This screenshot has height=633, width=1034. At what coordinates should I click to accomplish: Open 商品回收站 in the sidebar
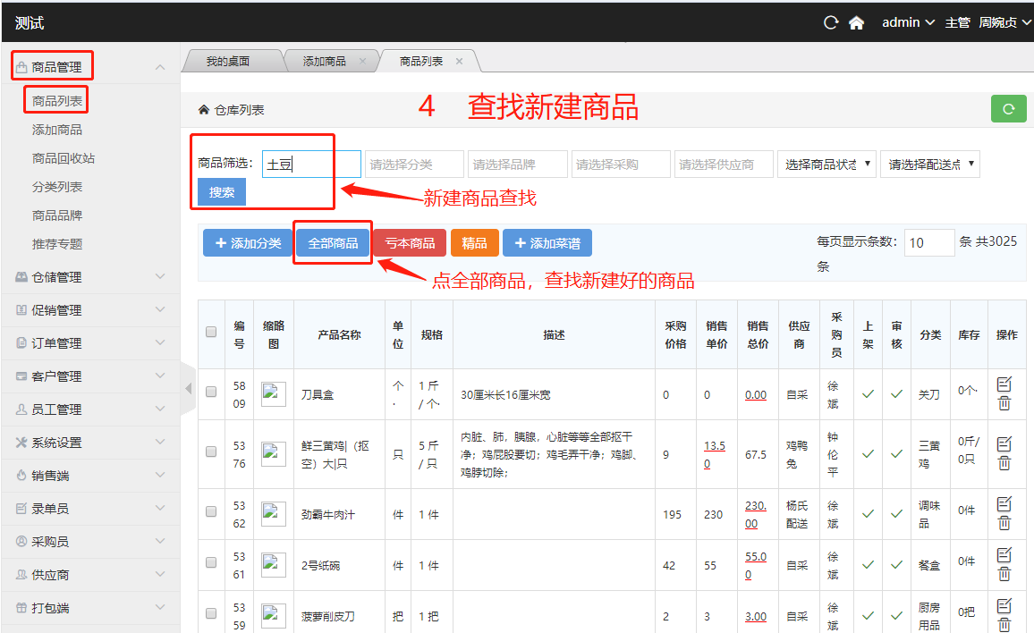coord(64,158)
